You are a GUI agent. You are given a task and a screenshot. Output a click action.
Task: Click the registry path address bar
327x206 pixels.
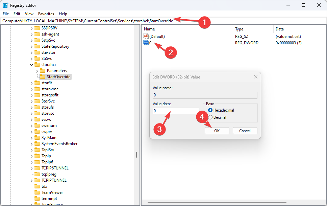163,21
